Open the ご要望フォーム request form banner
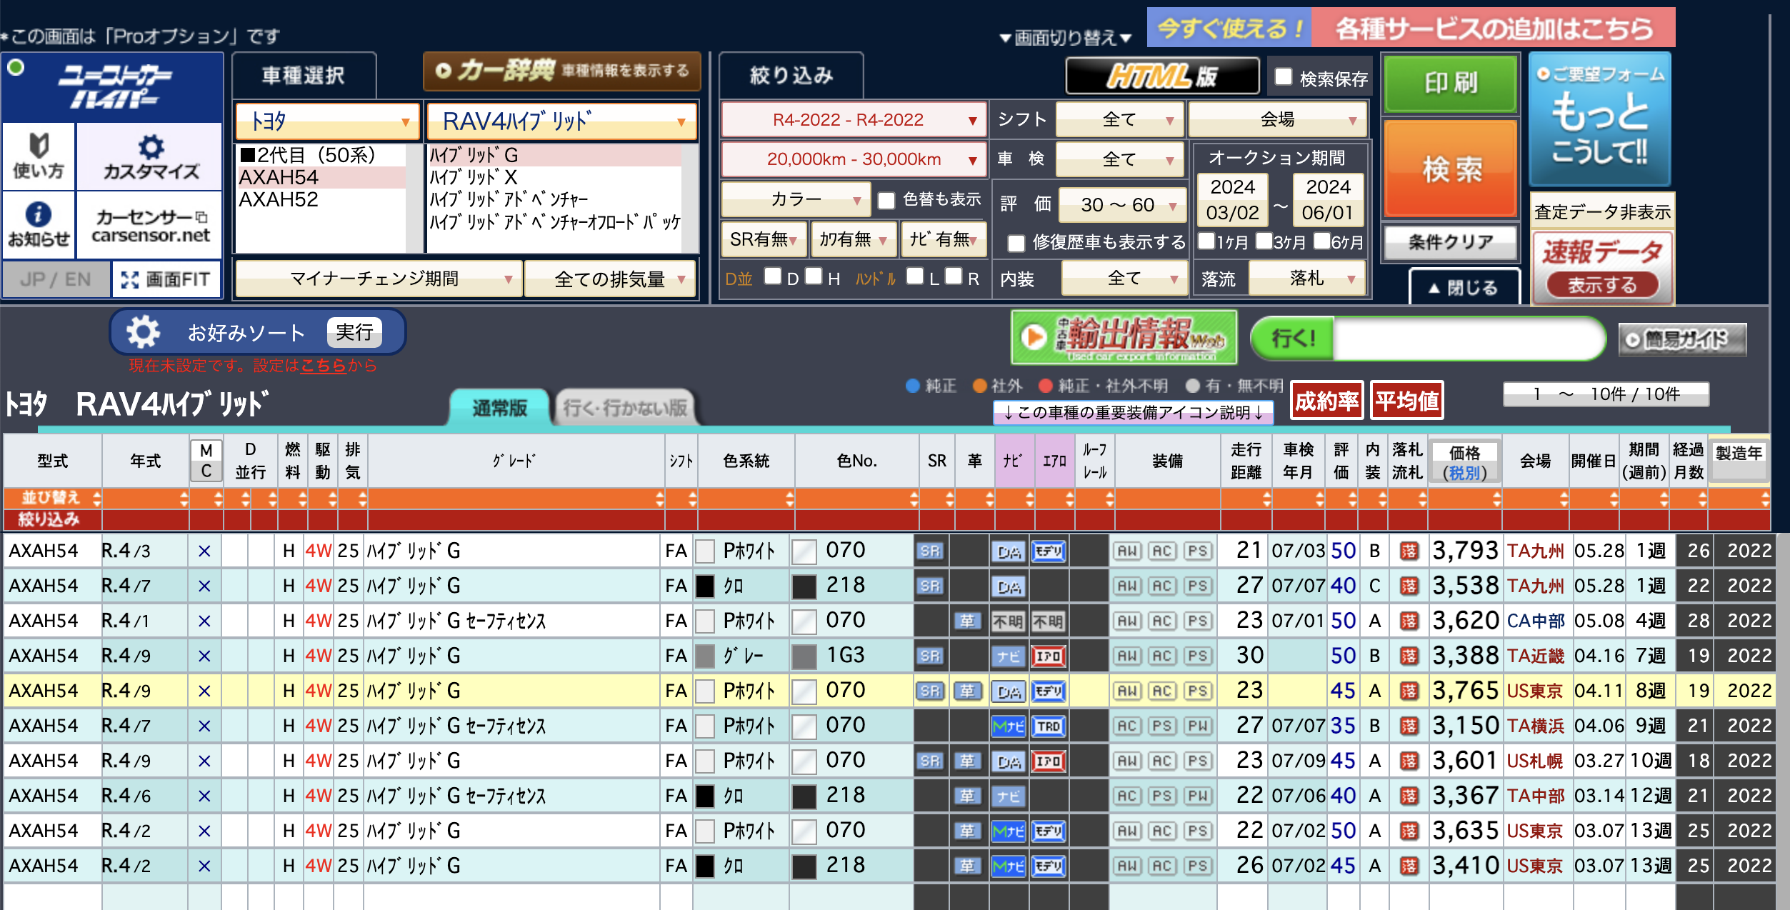1790x910 pixels. 1599,119
